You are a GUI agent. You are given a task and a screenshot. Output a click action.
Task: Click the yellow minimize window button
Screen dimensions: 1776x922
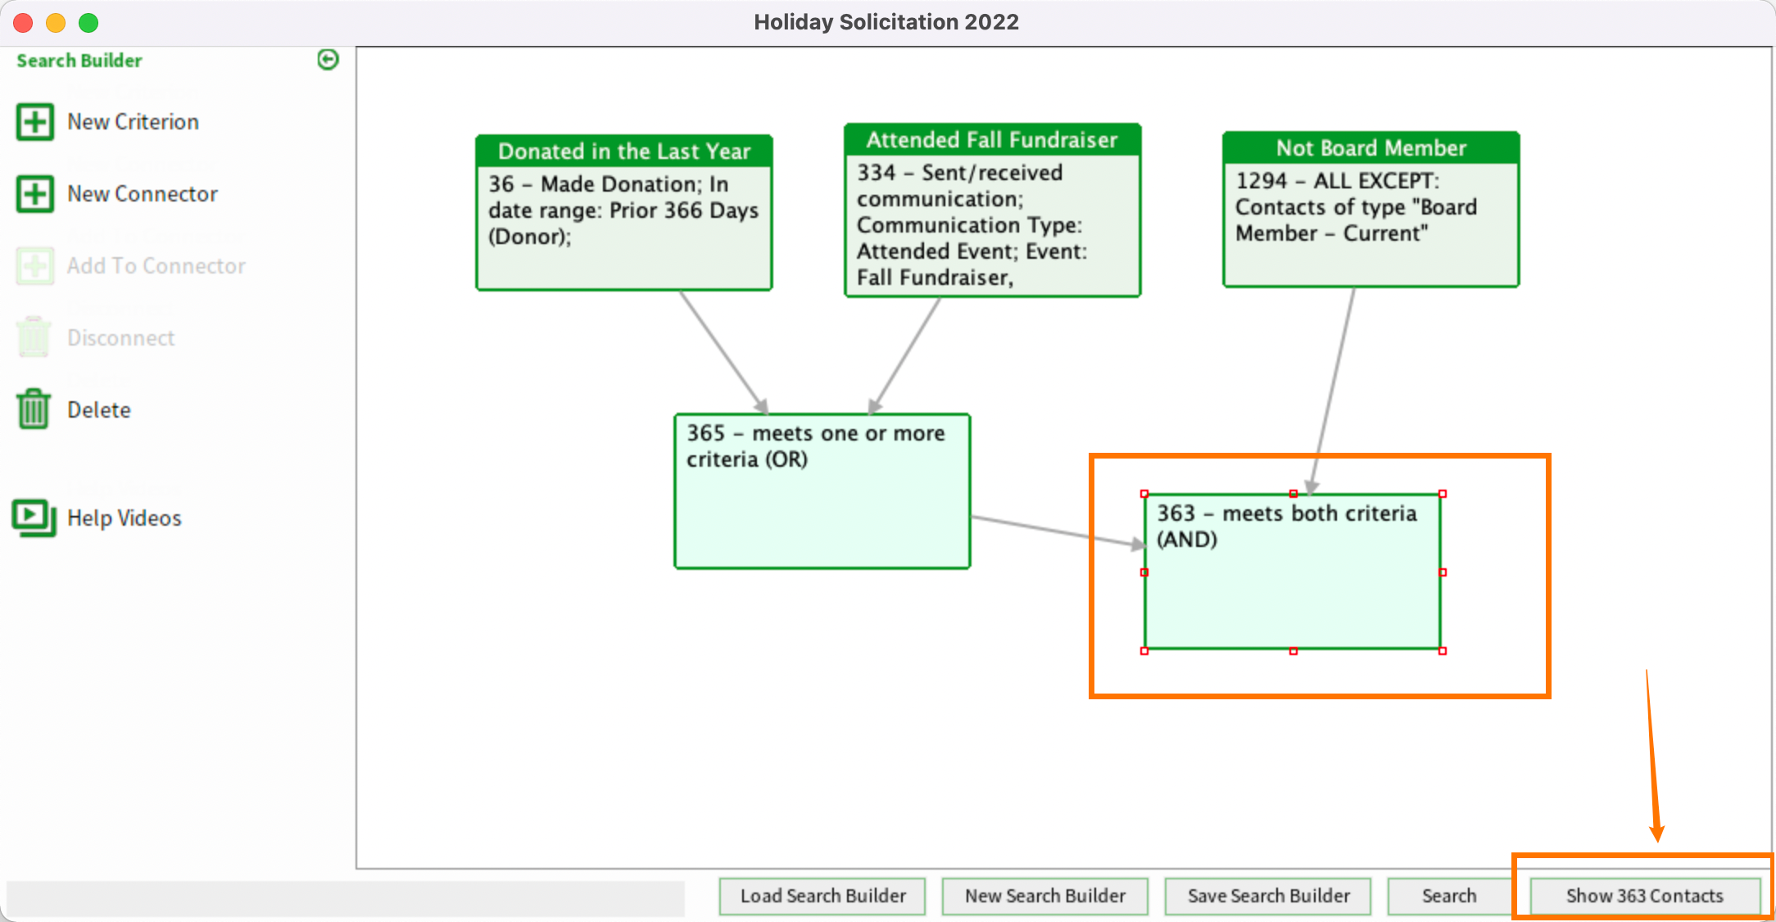[x=56, y=23]
